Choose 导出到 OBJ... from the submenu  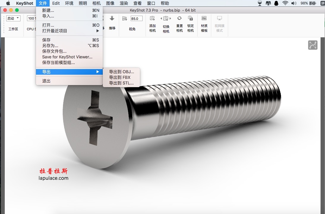122,72
